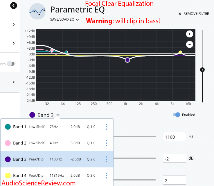Click the Hz unit label
The height and width of the screenshot is (186, 214).
[191, 136]
